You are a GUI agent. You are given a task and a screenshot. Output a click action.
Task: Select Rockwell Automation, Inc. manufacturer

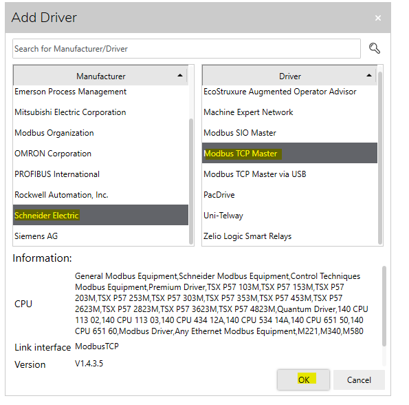tap(100, 195)
